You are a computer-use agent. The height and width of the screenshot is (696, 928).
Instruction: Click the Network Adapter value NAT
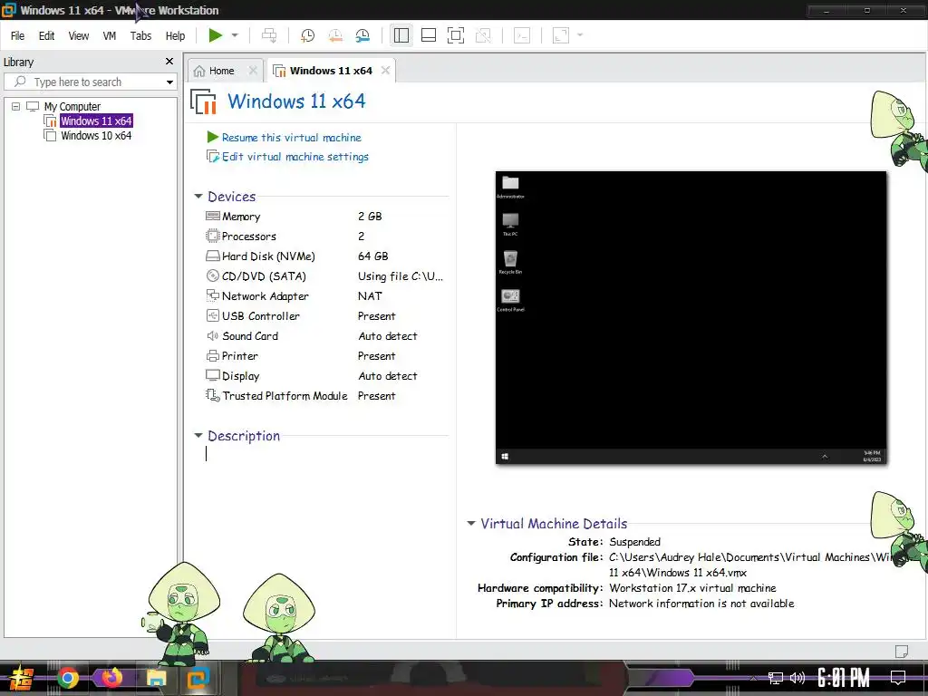click(370, 296)
